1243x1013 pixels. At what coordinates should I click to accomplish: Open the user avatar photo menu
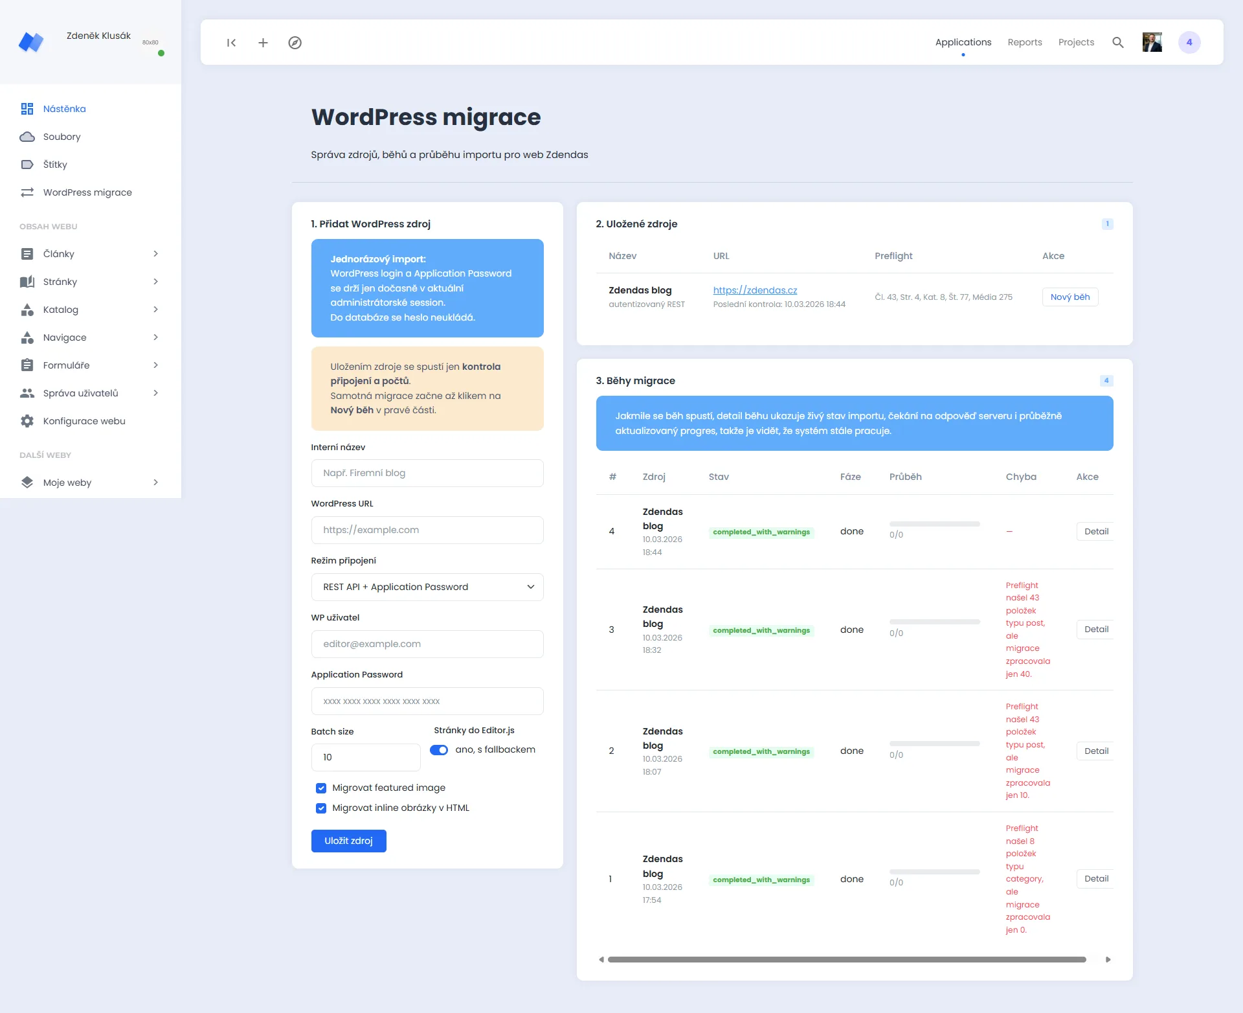(1152, 42)
